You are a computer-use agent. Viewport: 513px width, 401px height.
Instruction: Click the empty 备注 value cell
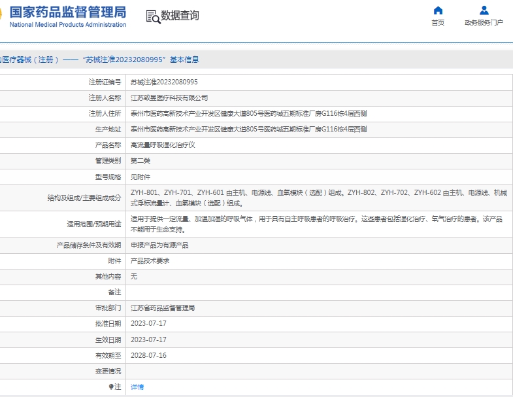tap(320, 292)
